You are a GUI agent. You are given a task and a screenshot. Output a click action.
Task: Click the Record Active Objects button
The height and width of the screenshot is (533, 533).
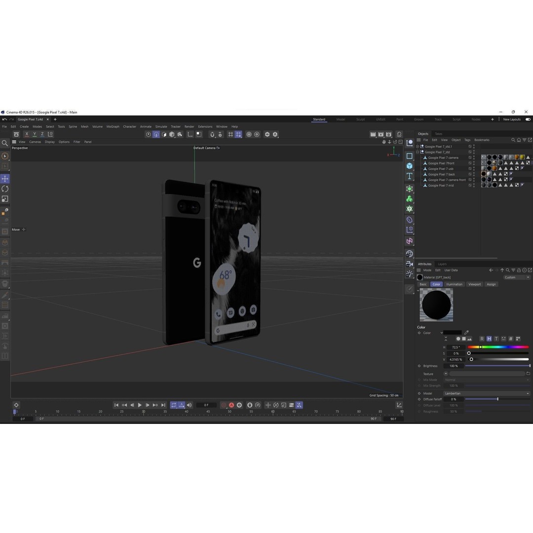(224, 405)
